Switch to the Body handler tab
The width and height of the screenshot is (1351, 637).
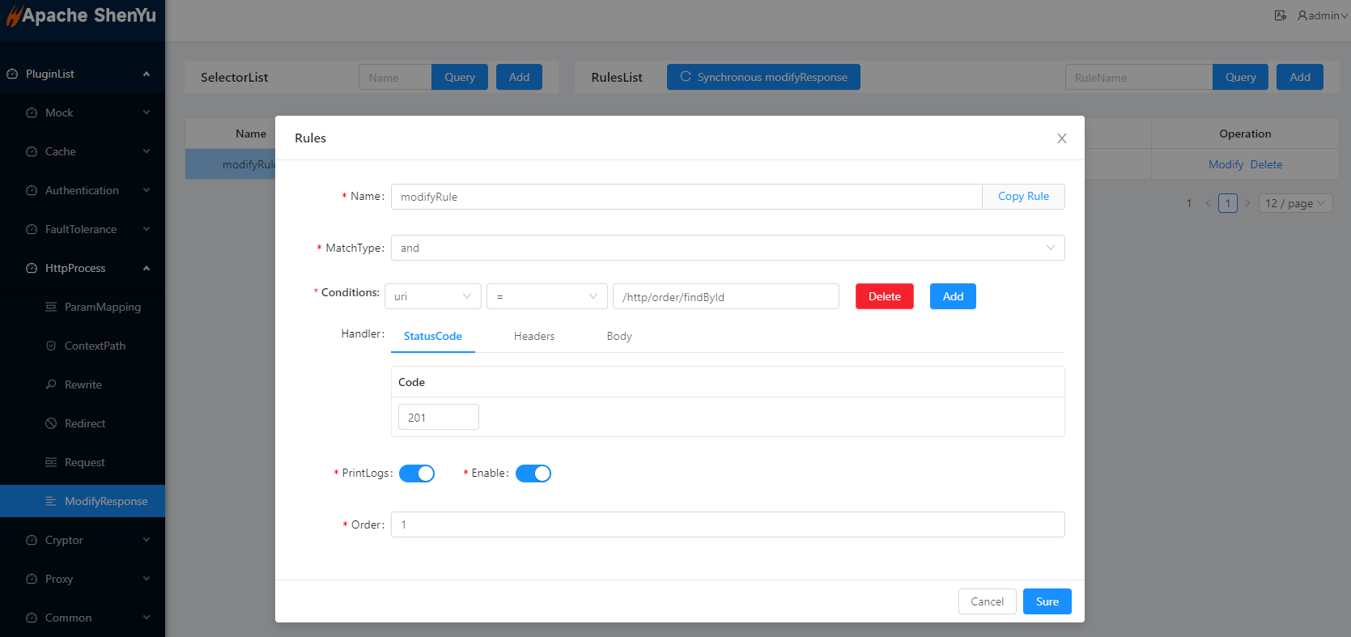(619, 336)
